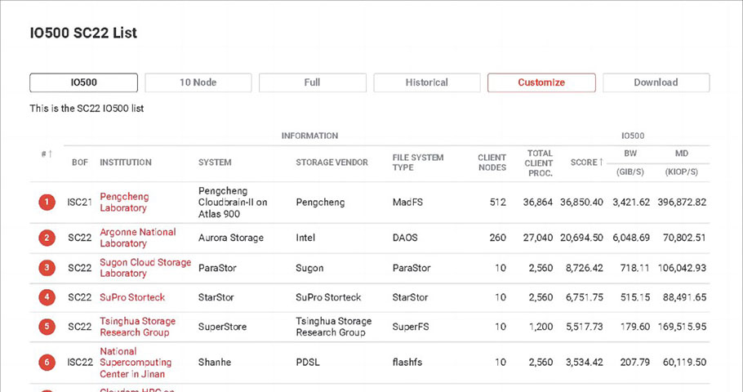The image size is (743, 392).
Task: Click rank 5 red badge
Action: click(x=47, y=327)
